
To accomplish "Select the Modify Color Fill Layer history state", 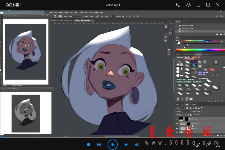I will point(188,25).
